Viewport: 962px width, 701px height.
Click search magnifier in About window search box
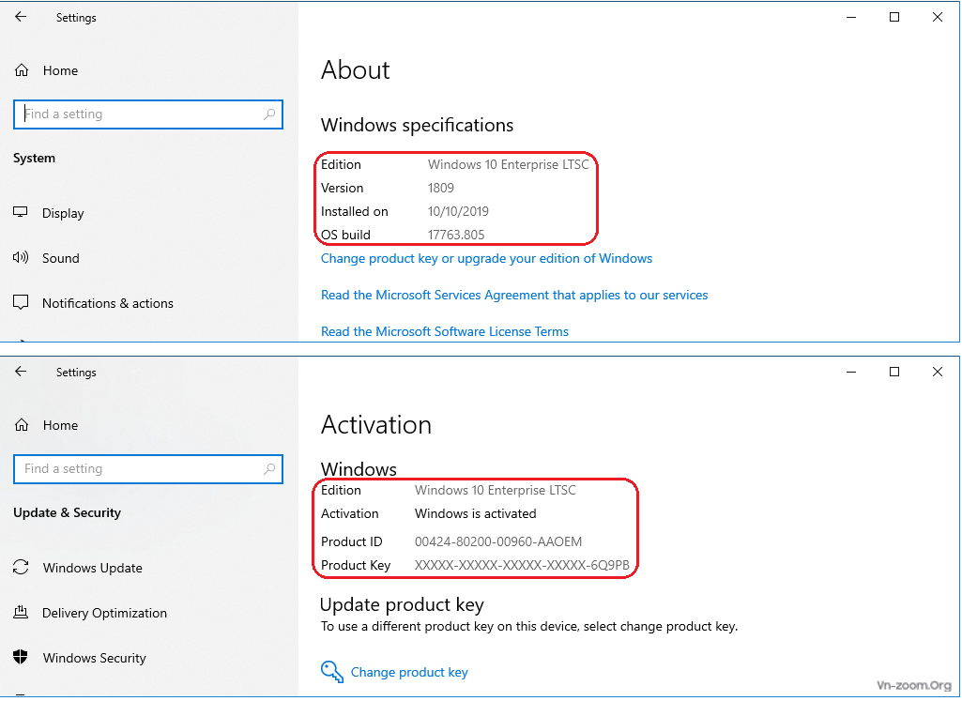pos(269,114)
